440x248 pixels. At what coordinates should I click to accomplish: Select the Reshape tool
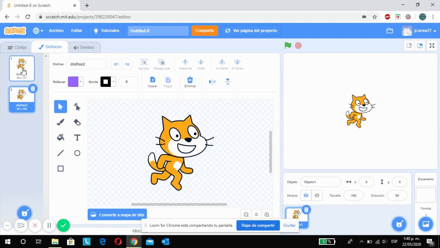coord(77,106)
